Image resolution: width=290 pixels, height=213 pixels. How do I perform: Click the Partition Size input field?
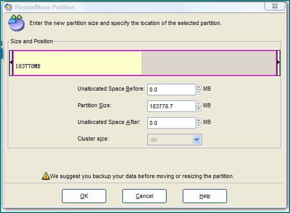click(171, 106)
